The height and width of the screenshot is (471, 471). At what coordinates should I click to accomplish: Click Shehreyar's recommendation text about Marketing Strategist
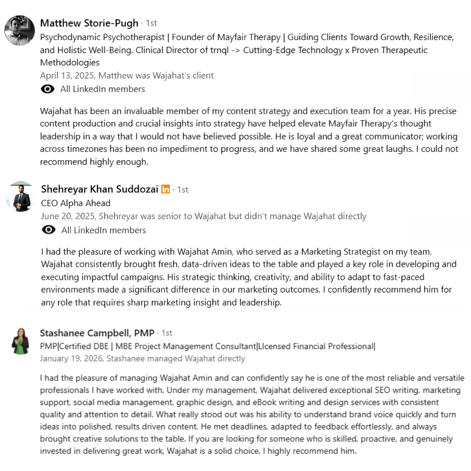250,277
